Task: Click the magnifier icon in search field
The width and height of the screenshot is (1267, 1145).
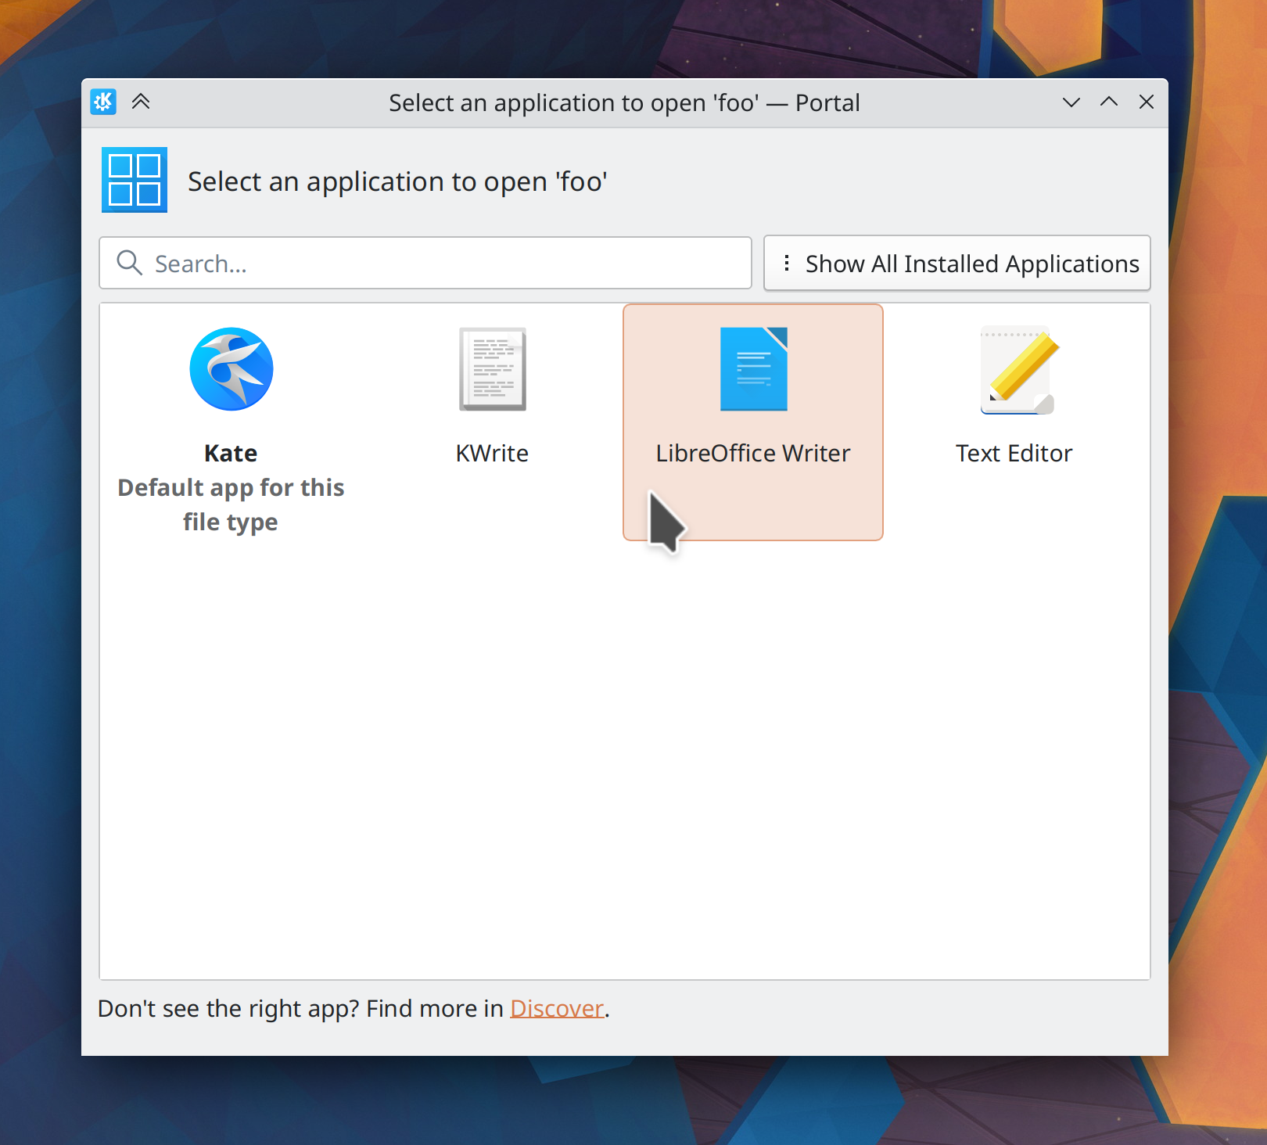Action: (x=129, y=264)
